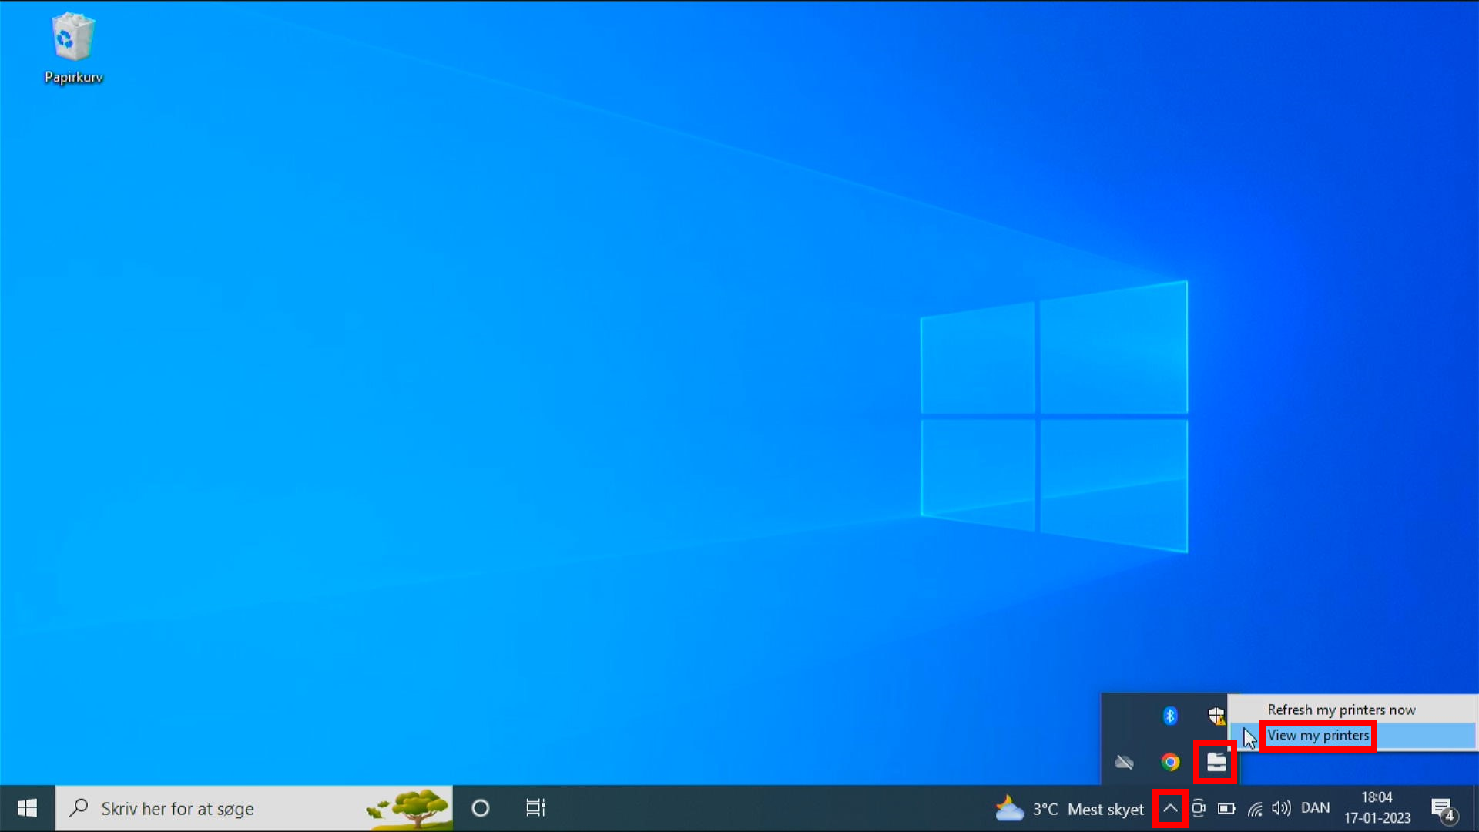Open Windows Security shield icon
The height and width of the screenshot is (832, 1479).
pos(1216,716)
